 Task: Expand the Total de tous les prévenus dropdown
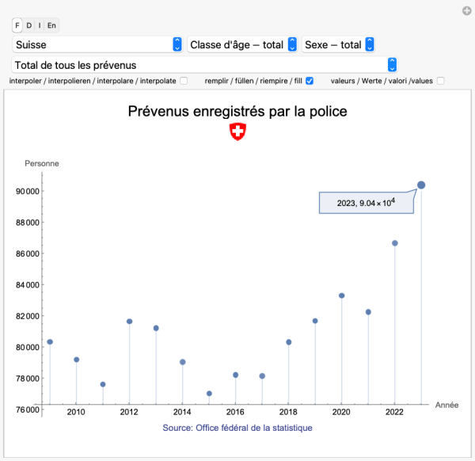(204, 64)
